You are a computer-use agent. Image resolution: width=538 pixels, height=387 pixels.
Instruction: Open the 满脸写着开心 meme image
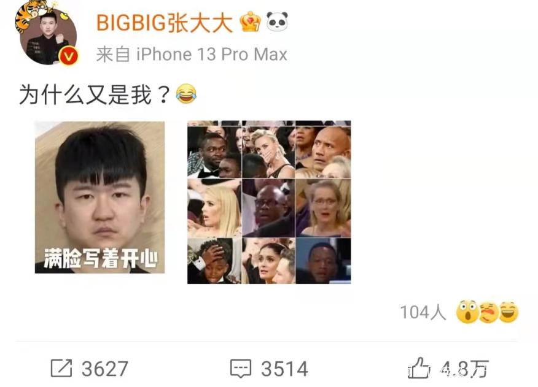(100, 197)
